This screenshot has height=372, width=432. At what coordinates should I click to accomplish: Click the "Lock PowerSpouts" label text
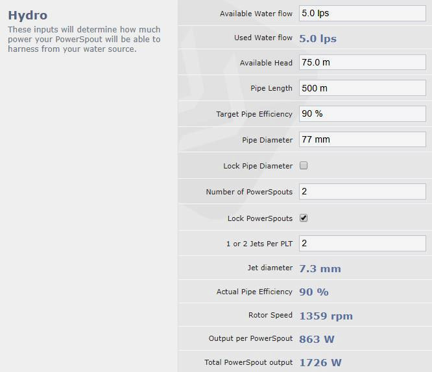[x=259, y=218]
